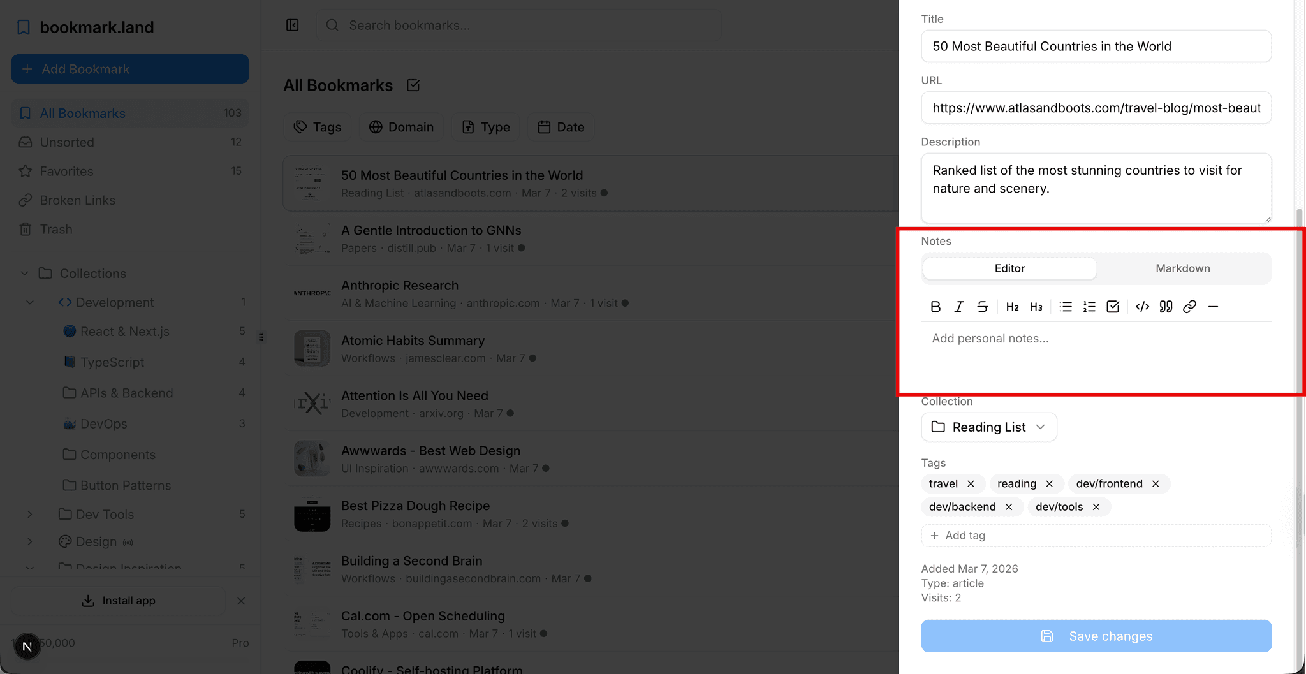Screen dimensions: 1306x674
Task: Switch notes to Editor tab
Action: tap(1009, 268)
